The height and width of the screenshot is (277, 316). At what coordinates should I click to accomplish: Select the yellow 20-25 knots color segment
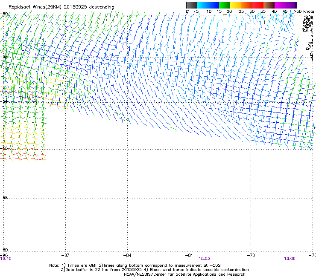point(236,5)
